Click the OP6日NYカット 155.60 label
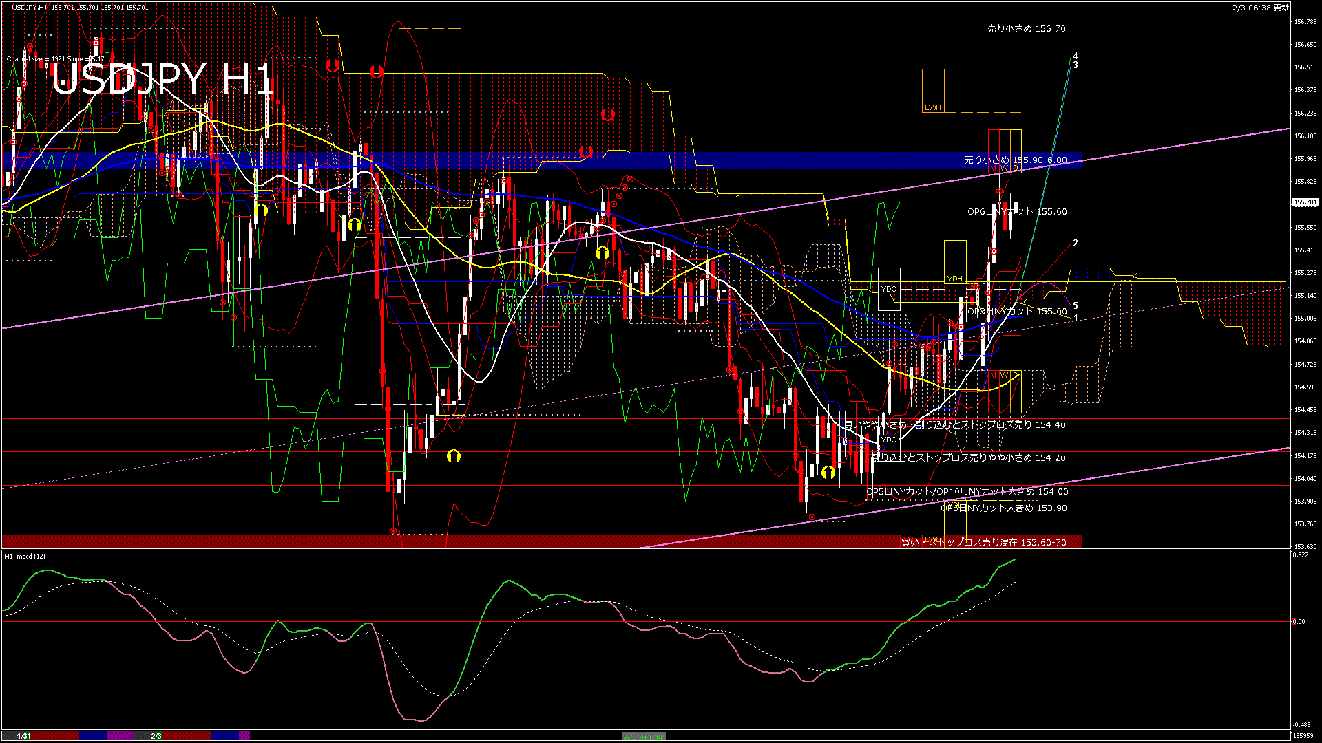The height and width of the screenshot is (743, 1322). click(x=1017, y=212)
